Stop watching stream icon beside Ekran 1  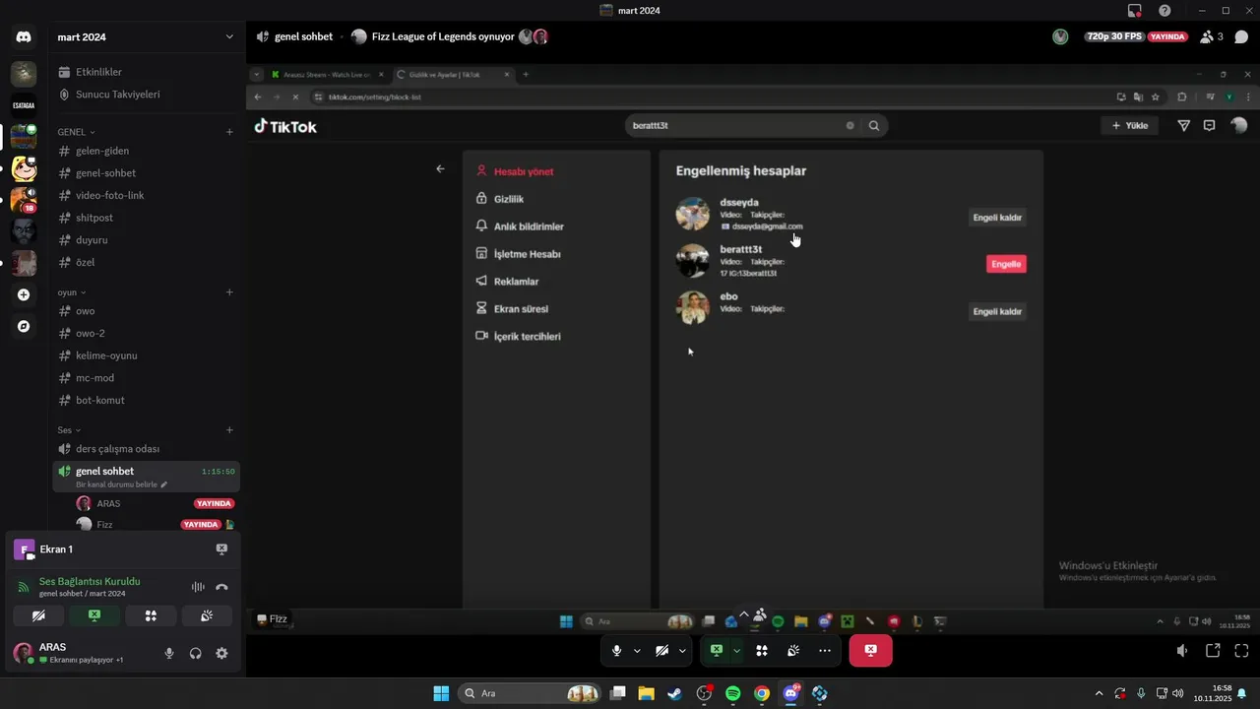pyautogui.click(x=221, y=549)
